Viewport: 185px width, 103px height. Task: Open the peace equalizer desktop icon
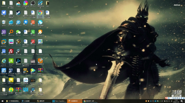(x=26, y=91)
